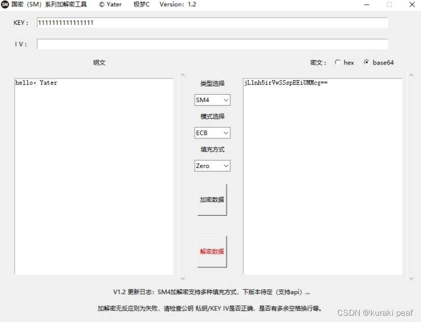Click the ciphertext scrollbar up arrow
421x322 pixels.
click(x=411, y=75)
